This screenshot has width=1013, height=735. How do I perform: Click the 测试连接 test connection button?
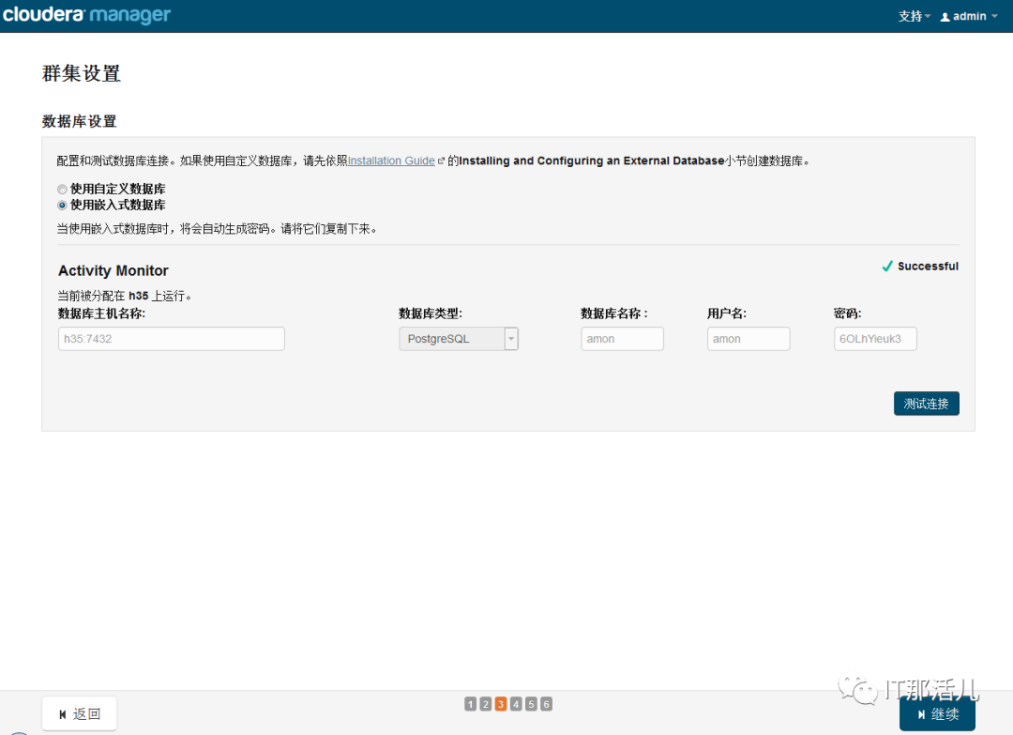click(926, 404)
